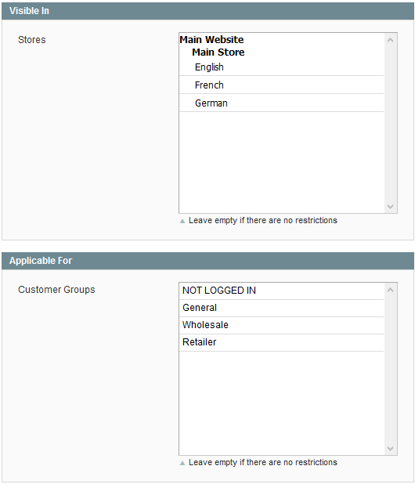Click the triangle hint icon under Stores
Viewport: 415px width, 484px height.
point(182,221)
